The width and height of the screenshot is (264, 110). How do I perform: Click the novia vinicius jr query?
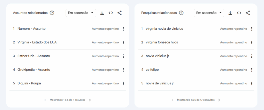[x=157, y=56]
